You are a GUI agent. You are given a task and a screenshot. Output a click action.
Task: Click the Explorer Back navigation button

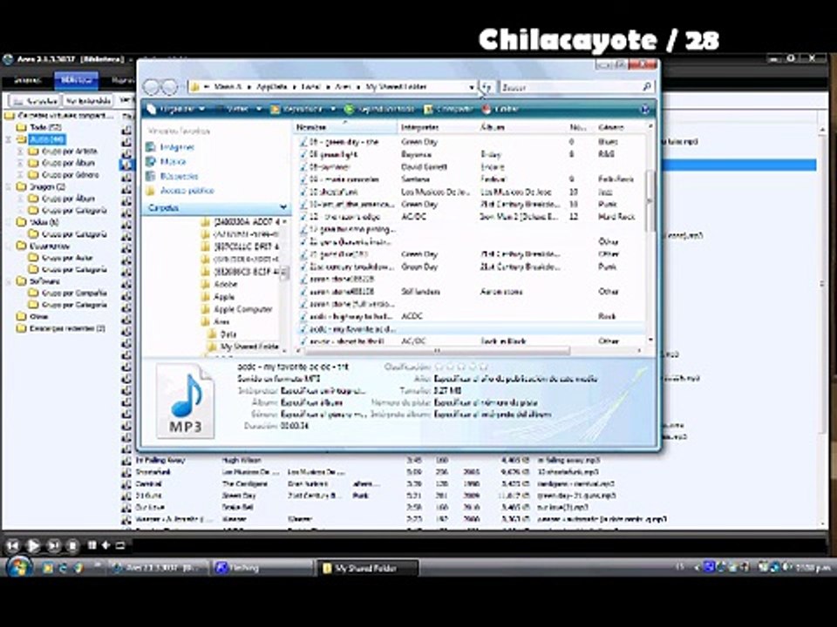[152, 87]
